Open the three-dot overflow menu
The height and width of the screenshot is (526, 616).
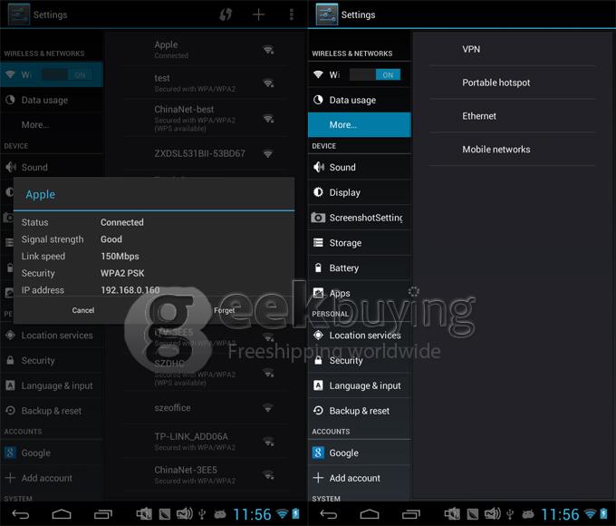click(291, 15)
